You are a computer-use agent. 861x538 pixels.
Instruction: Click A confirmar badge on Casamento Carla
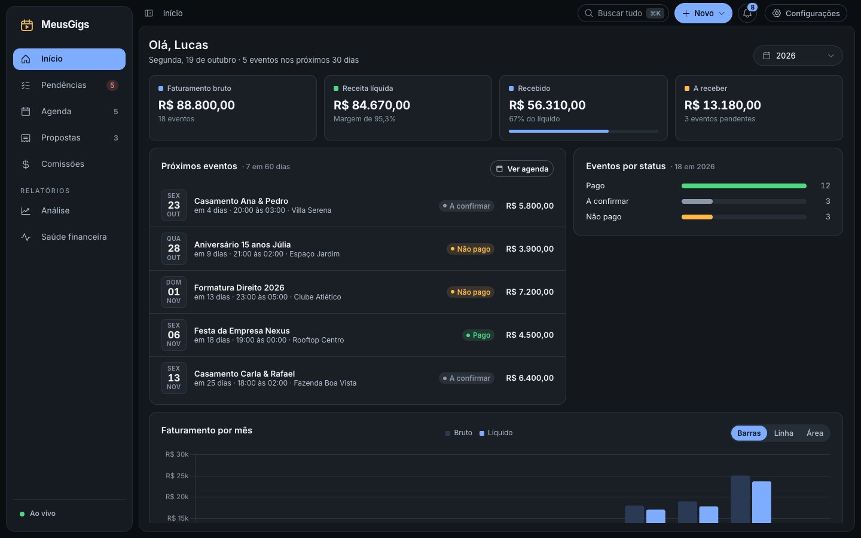click(466, 378)
